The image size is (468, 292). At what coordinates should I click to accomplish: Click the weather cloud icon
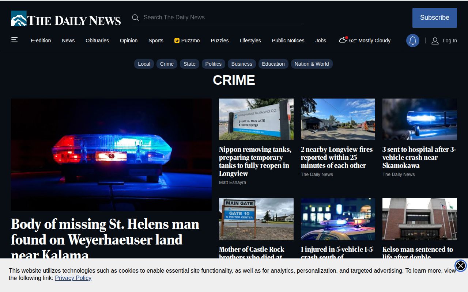[343, 40]
